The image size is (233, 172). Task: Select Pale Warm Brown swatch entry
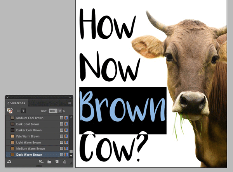28,136
